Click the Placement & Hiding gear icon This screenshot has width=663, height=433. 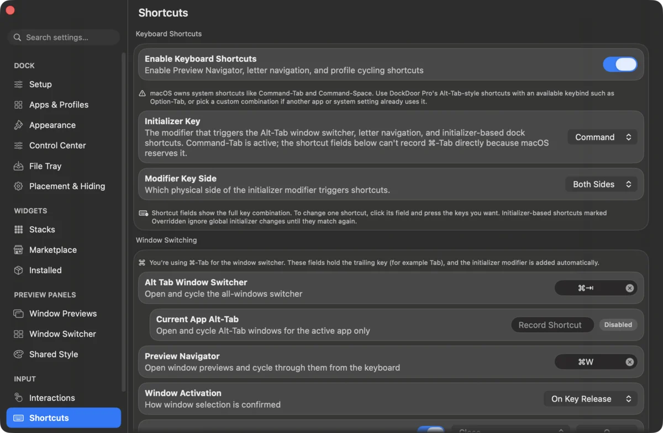point(18,186)
